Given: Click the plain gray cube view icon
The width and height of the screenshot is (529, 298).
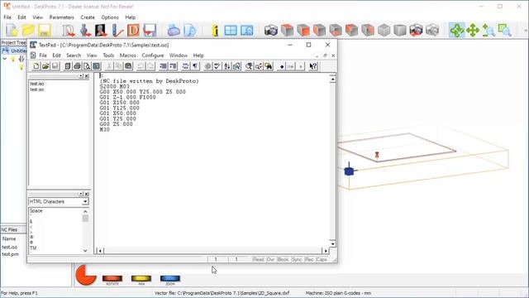Looking at the screenshot, I should 384,31.
